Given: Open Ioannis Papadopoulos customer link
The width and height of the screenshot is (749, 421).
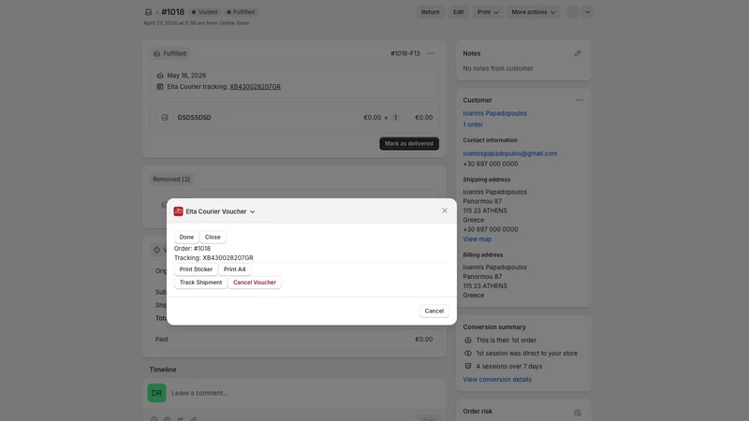Looking at the screenshot, I should coord(495,113).
